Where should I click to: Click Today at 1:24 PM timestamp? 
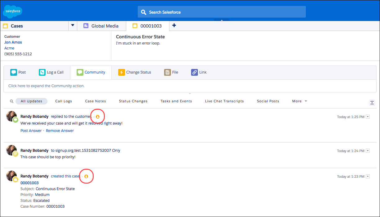tap(351, 151)
